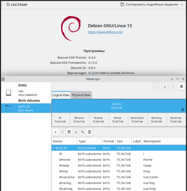This screenshot has height=191, width=187.
Task: Click the /home mountpoint cell
Action: click(x=148, y=160)
